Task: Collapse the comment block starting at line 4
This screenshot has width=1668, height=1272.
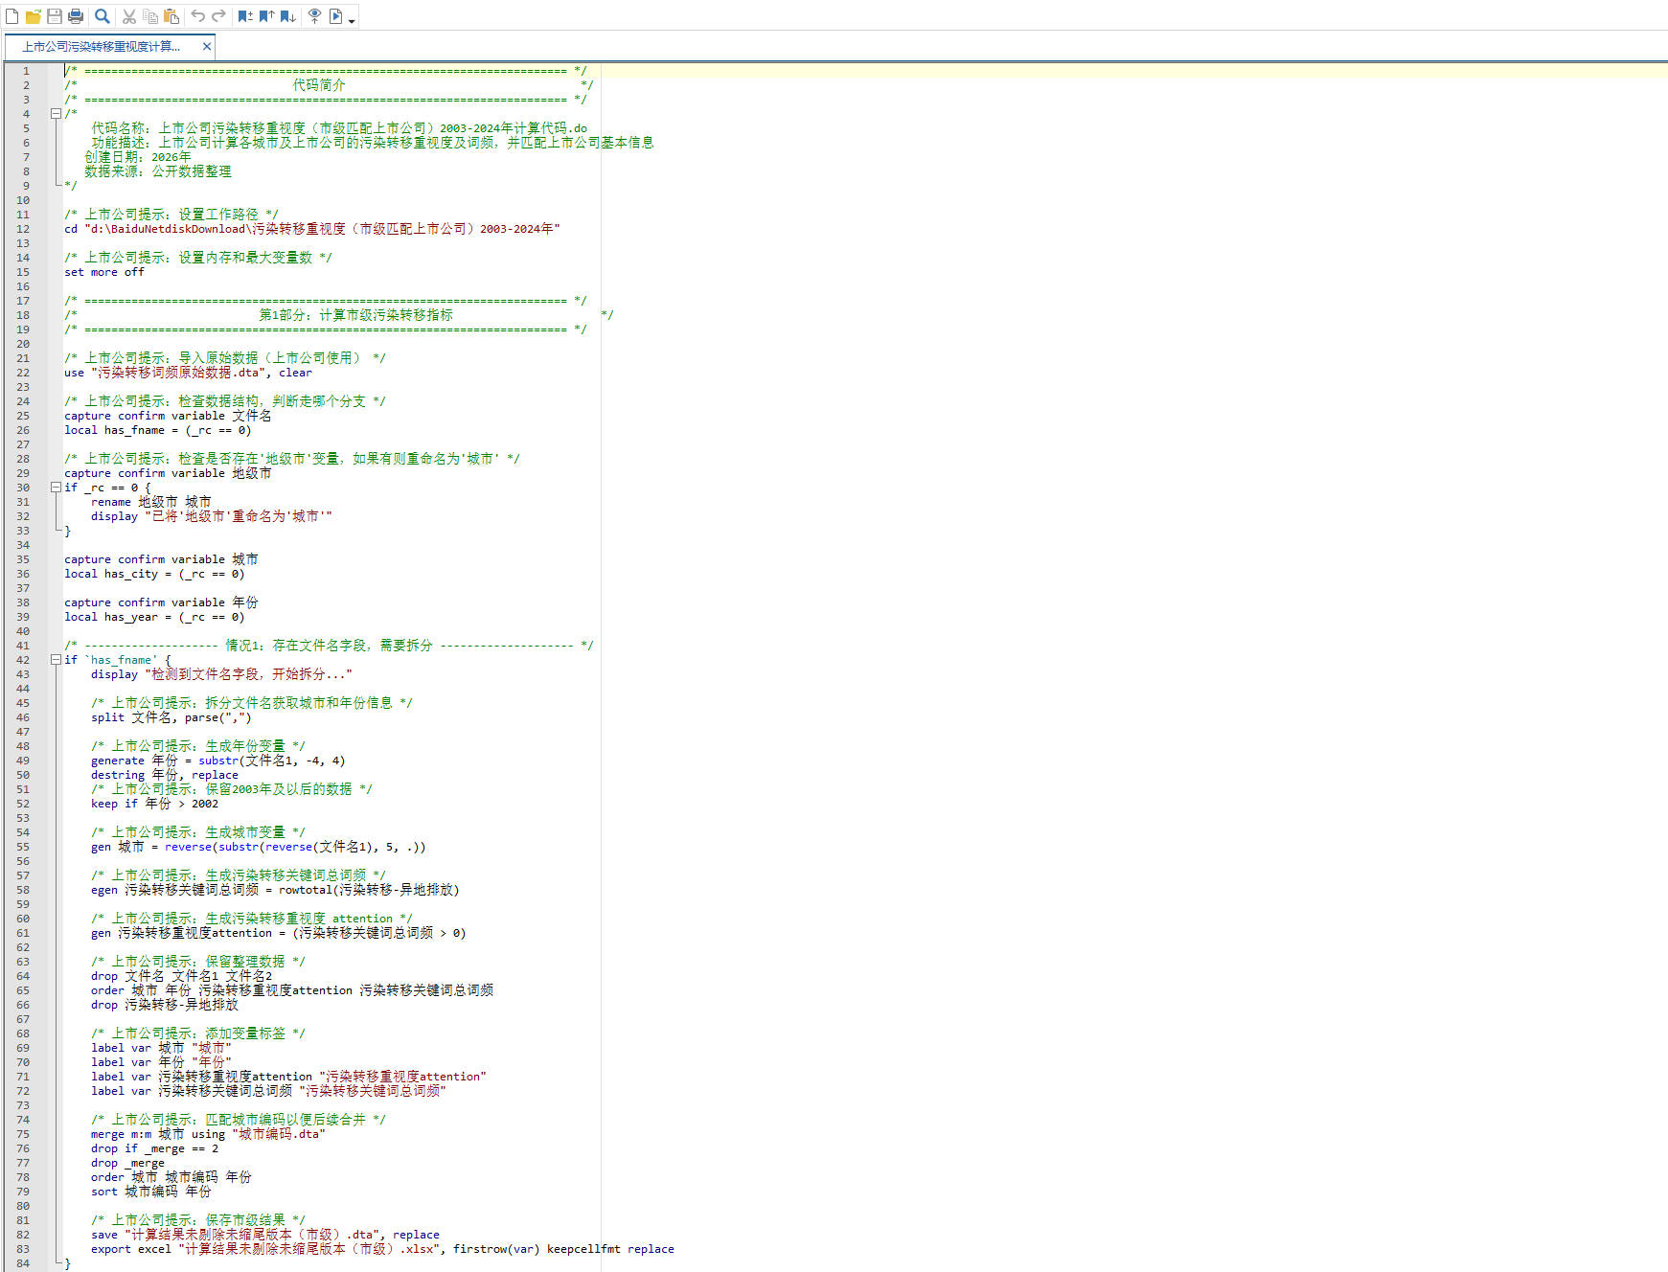Action: pos(56,114)
